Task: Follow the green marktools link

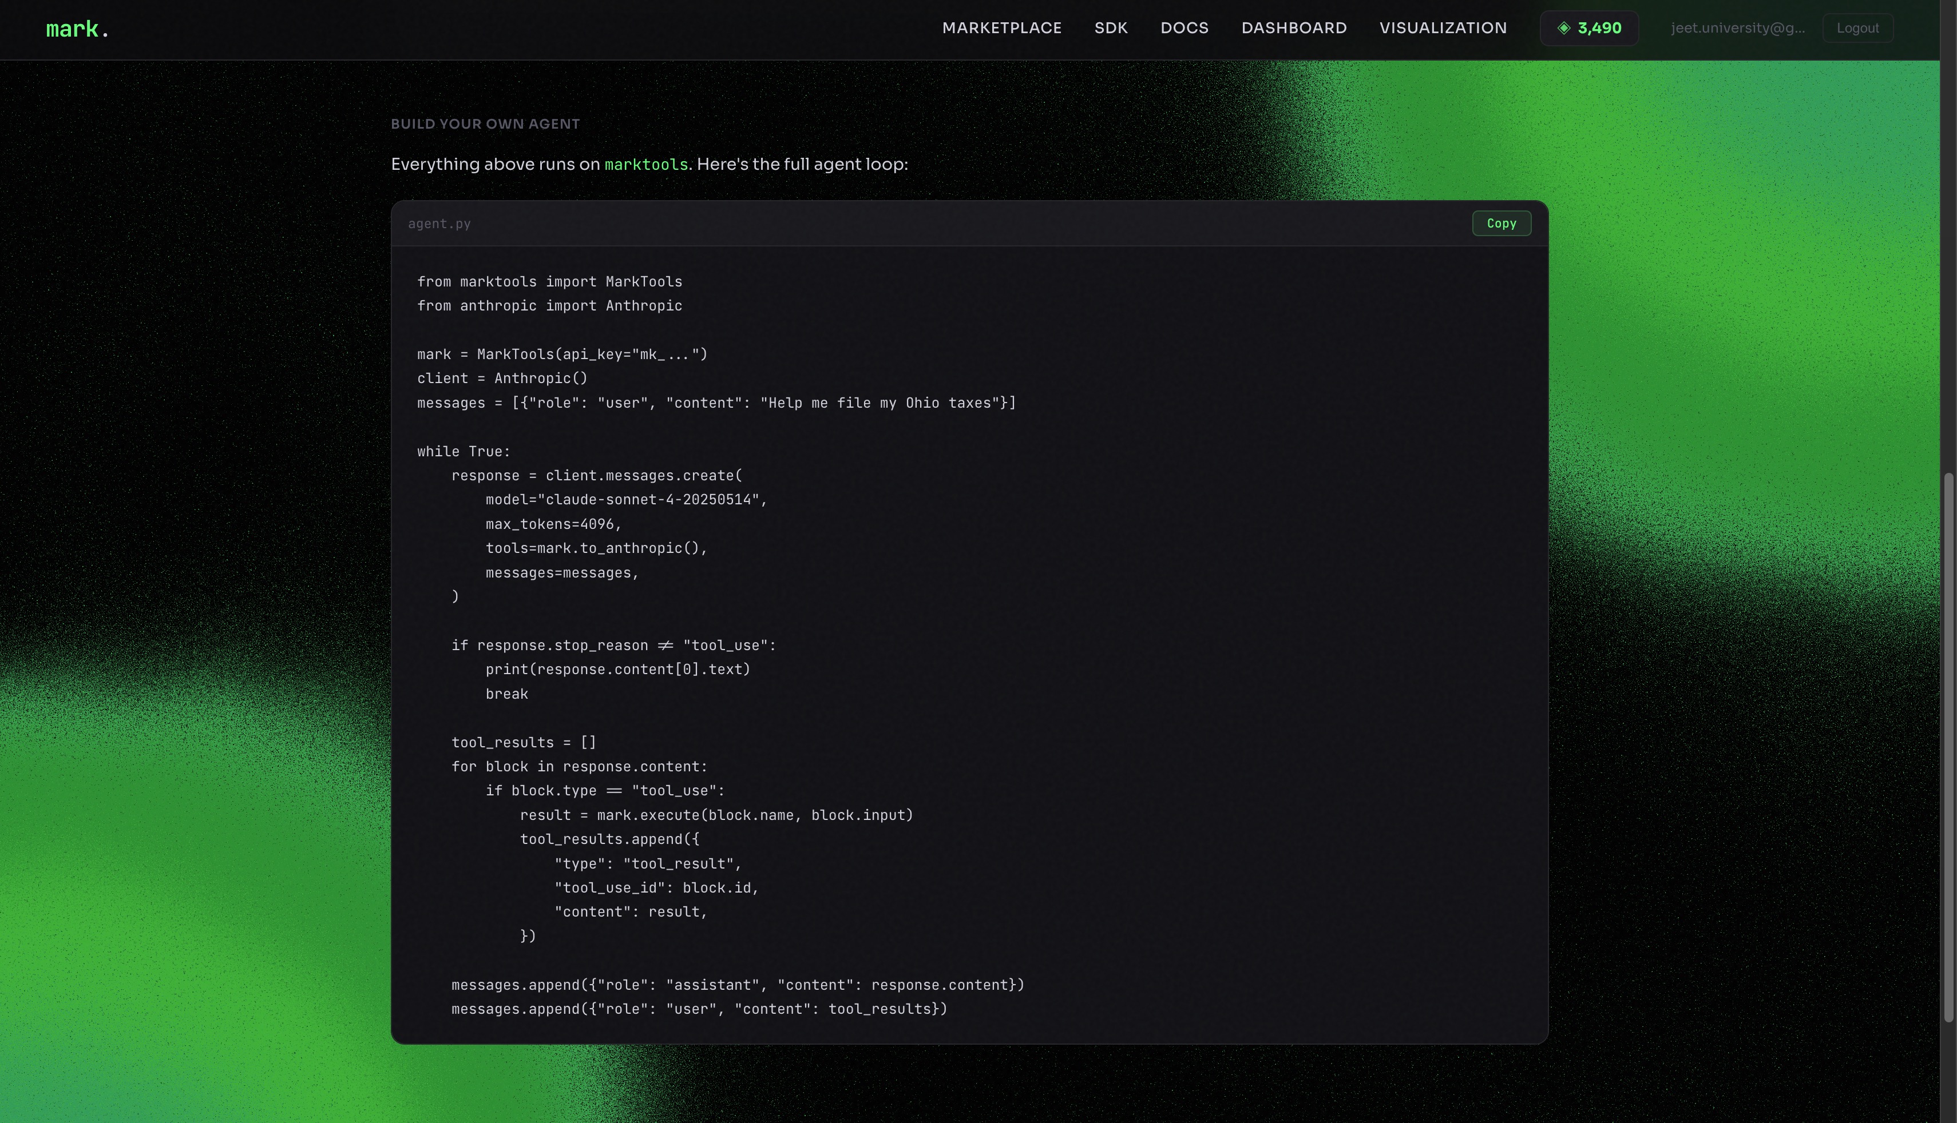Action: (645, 165)
